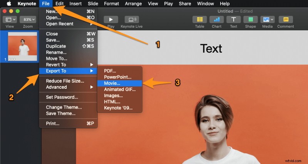This screenshot has width=308, height=164.
Task: Click the slide title 'Text'
Action: pos(211,49)
